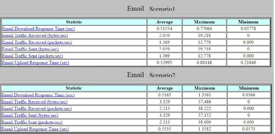Open Scenario2 Email Traffic Sent (packets/sec) link
The image size is (275, 134).
point(32,122)
